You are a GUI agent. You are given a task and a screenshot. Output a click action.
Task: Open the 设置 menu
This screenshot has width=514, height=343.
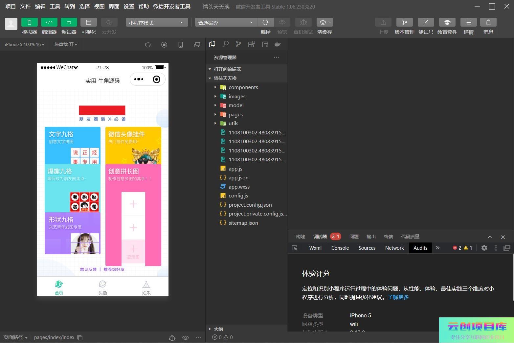pos(129,7)
